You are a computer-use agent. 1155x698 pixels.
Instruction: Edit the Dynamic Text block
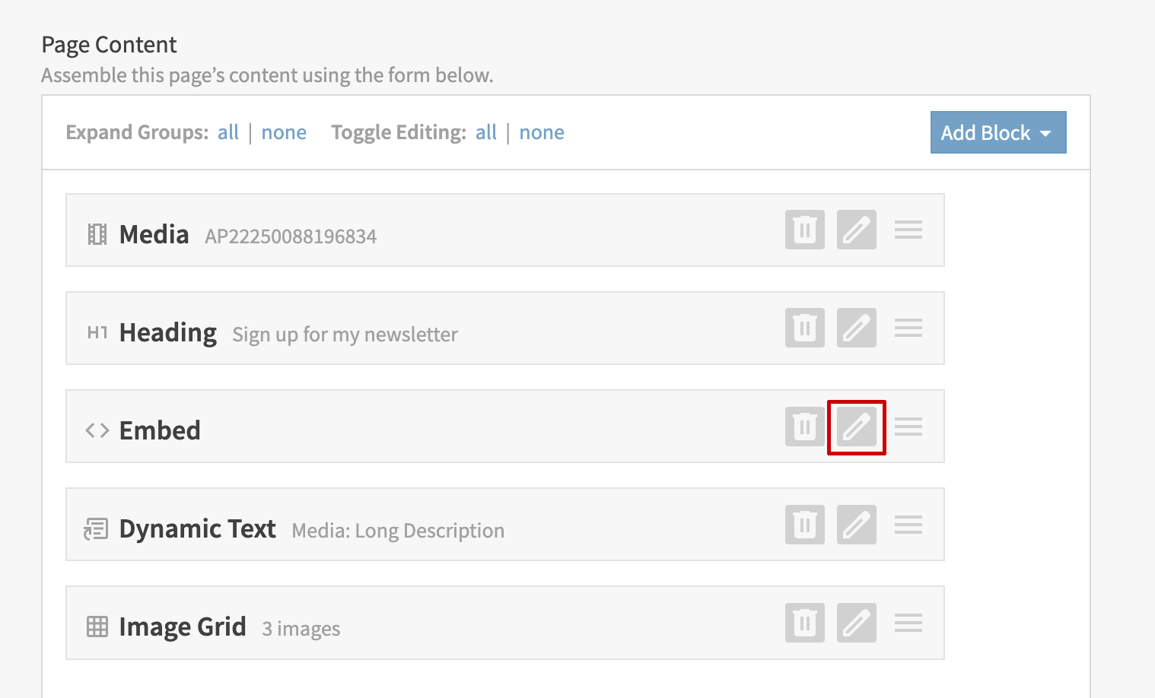pos(857,525)
